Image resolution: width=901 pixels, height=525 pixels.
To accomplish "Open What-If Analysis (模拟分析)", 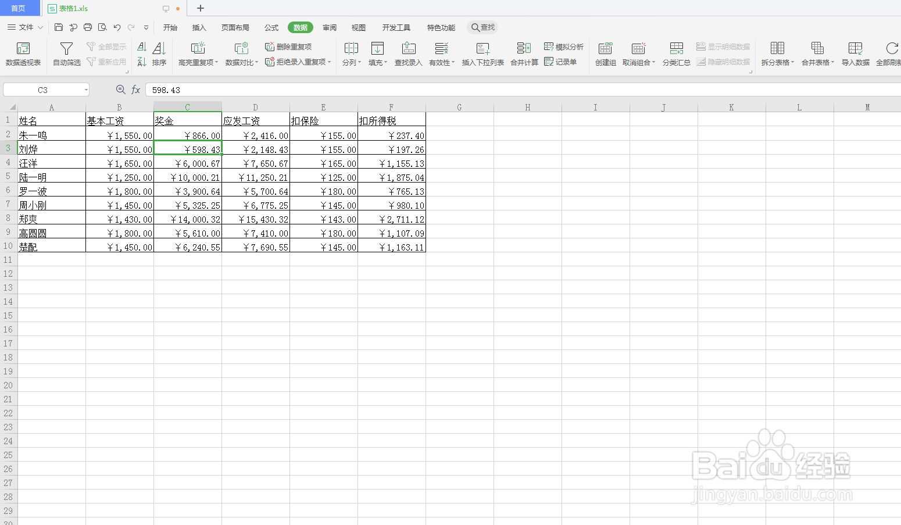I will click(564, 47).
